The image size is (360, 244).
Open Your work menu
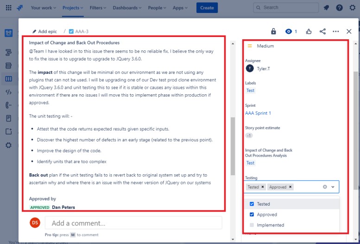[x=44, y=7]
